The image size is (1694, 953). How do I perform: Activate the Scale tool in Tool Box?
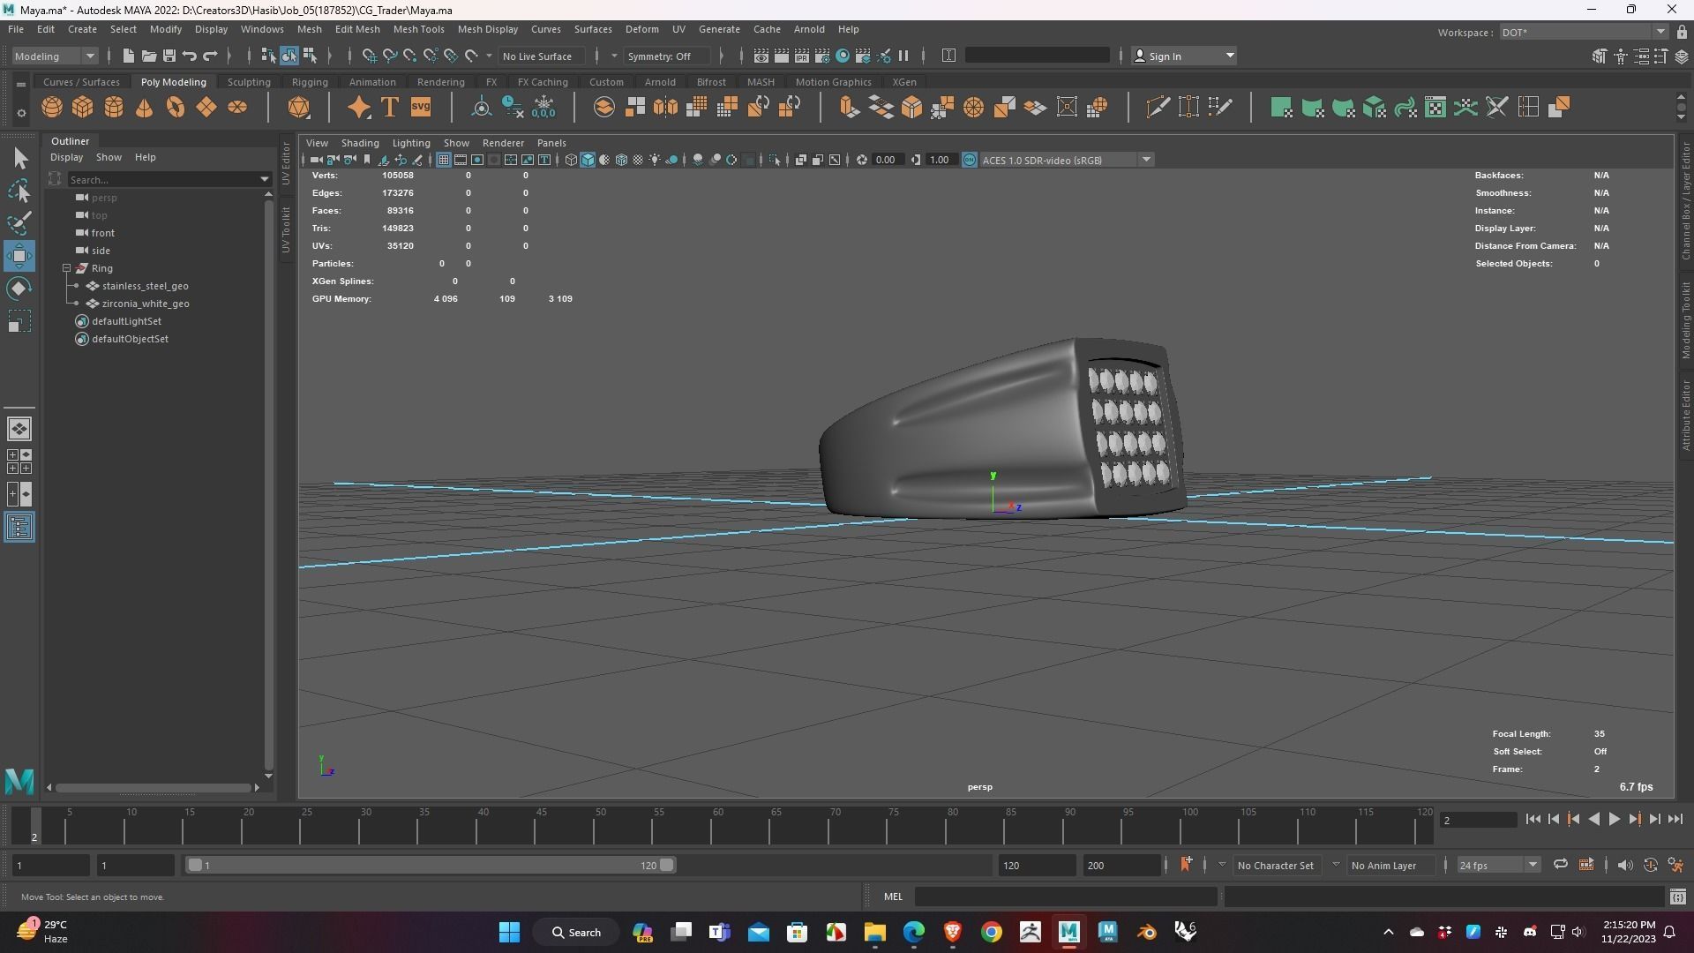tap(19, 321)
